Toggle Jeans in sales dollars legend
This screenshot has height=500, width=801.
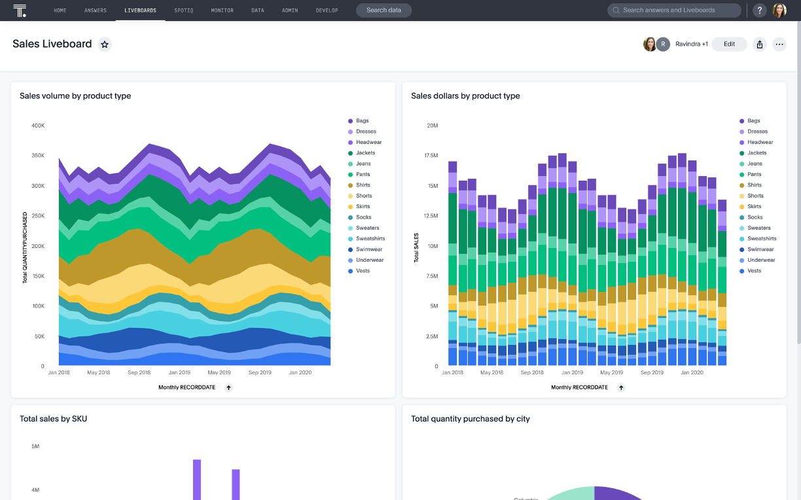coord(751,164)
